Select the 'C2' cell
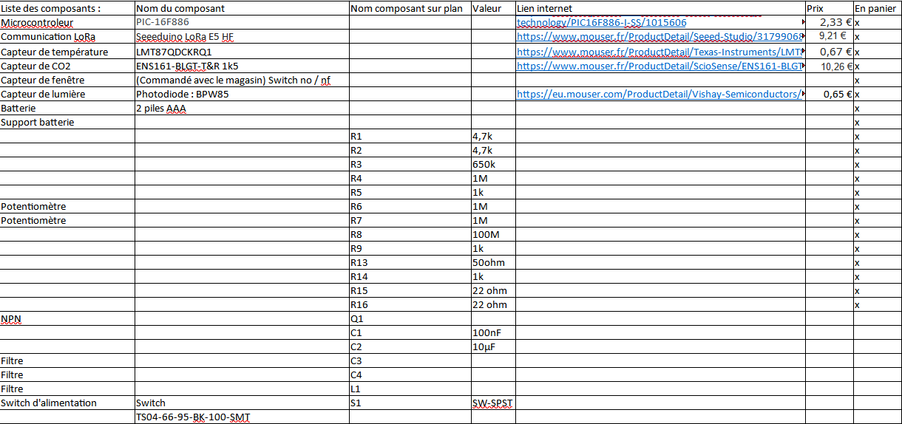Viewport: 902px width, 424px height. coord(410,346)
